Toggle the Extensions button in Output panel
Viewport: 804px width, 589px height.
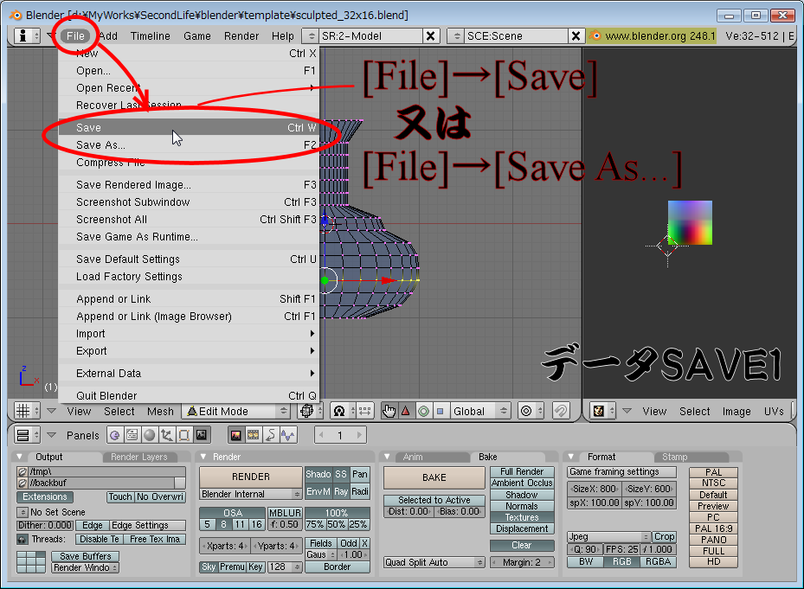pos(45,496)
